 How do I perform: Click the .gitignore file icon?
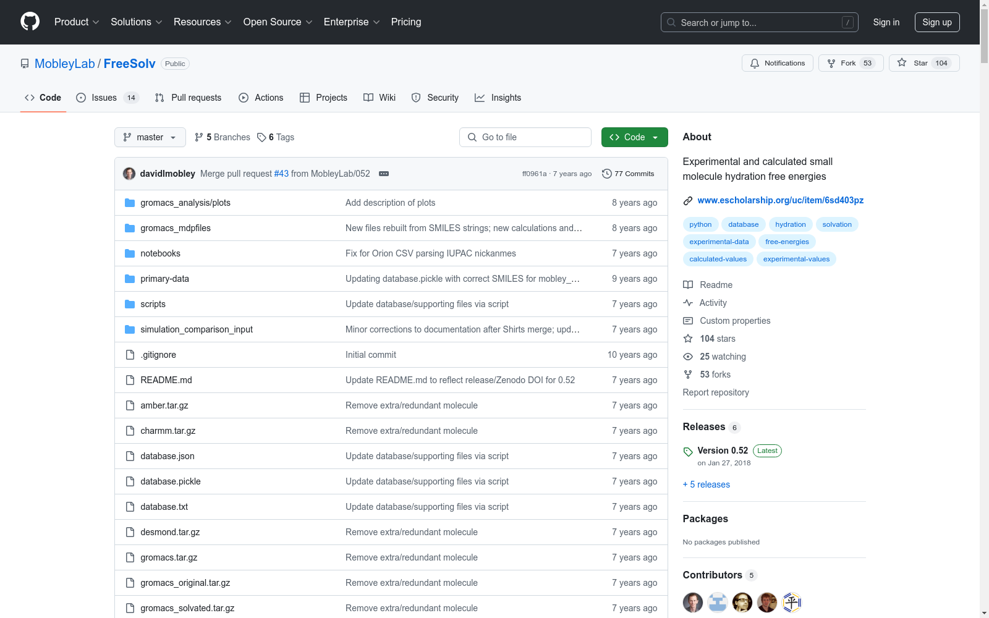click(x=130, y=355)
